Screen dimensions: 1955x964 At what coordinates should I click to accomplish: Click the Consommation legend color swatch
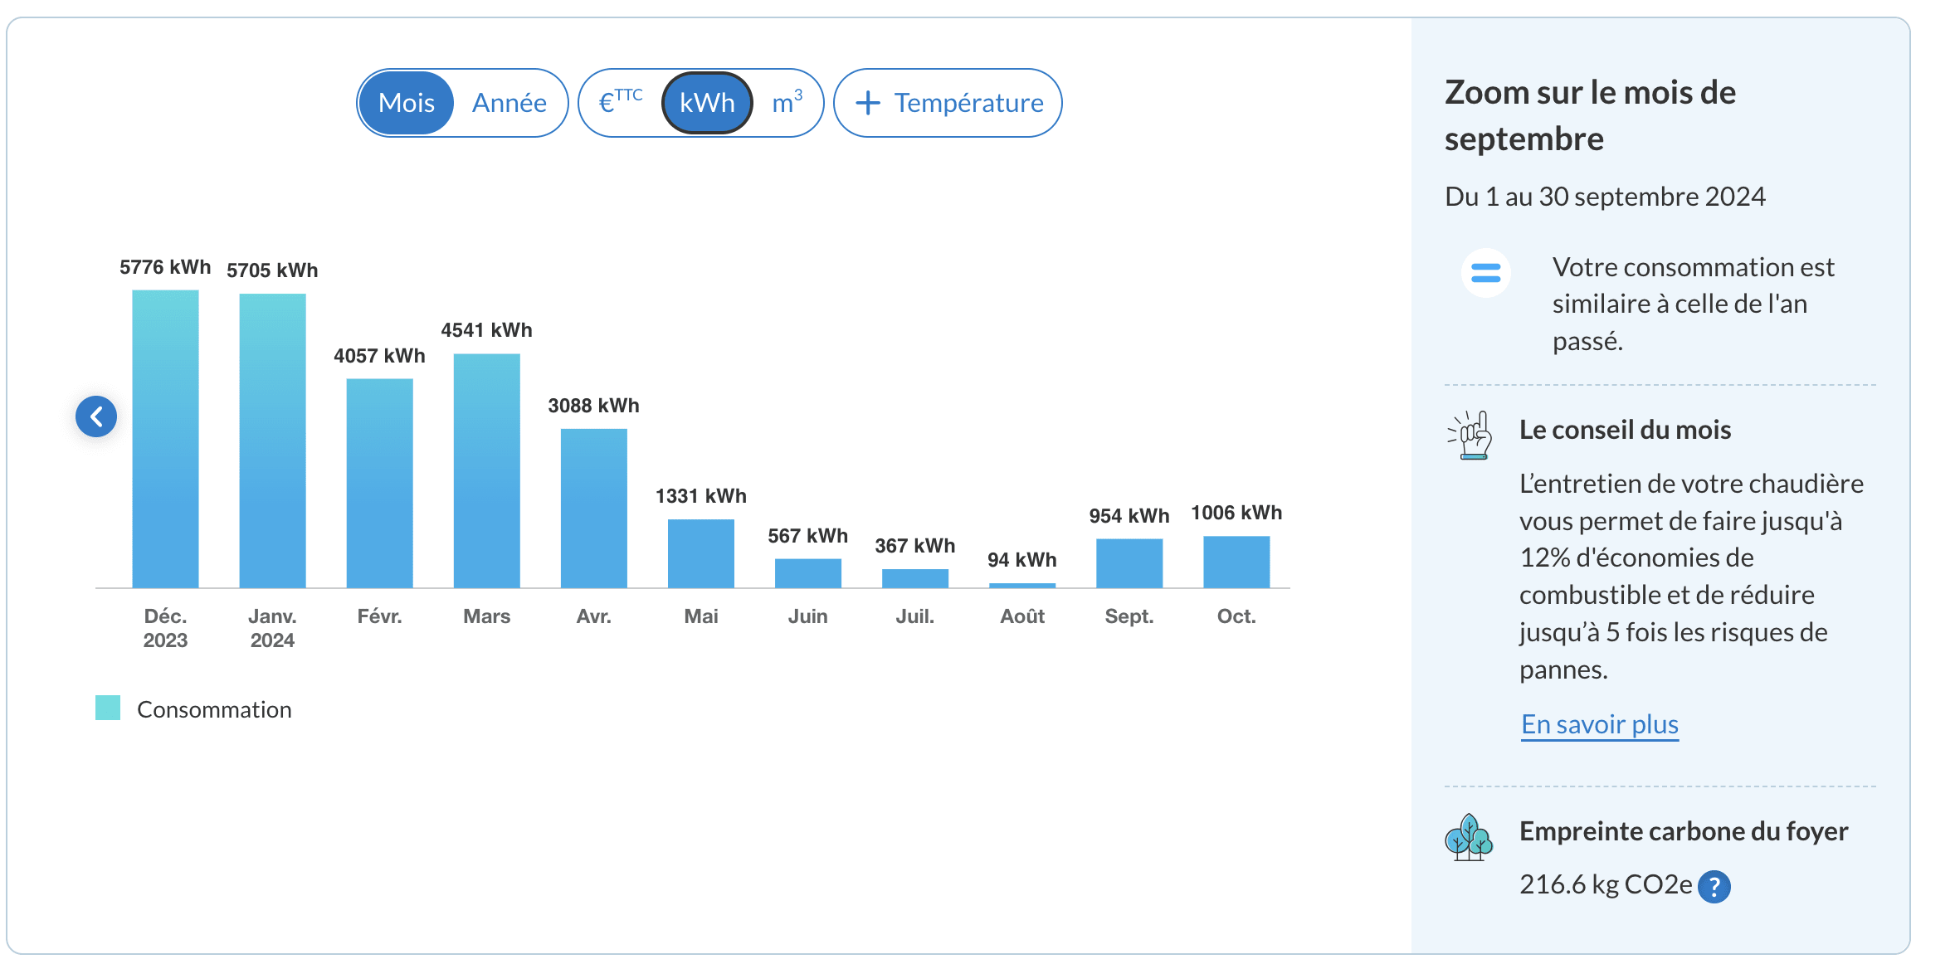108,708
